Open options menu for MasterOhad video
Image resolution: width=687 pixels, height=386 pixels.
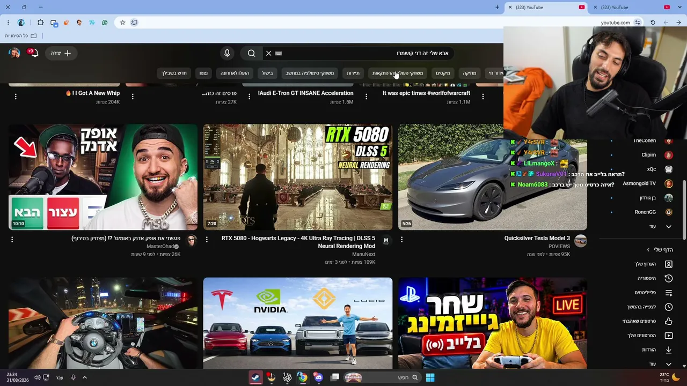[x=12, y=240]
